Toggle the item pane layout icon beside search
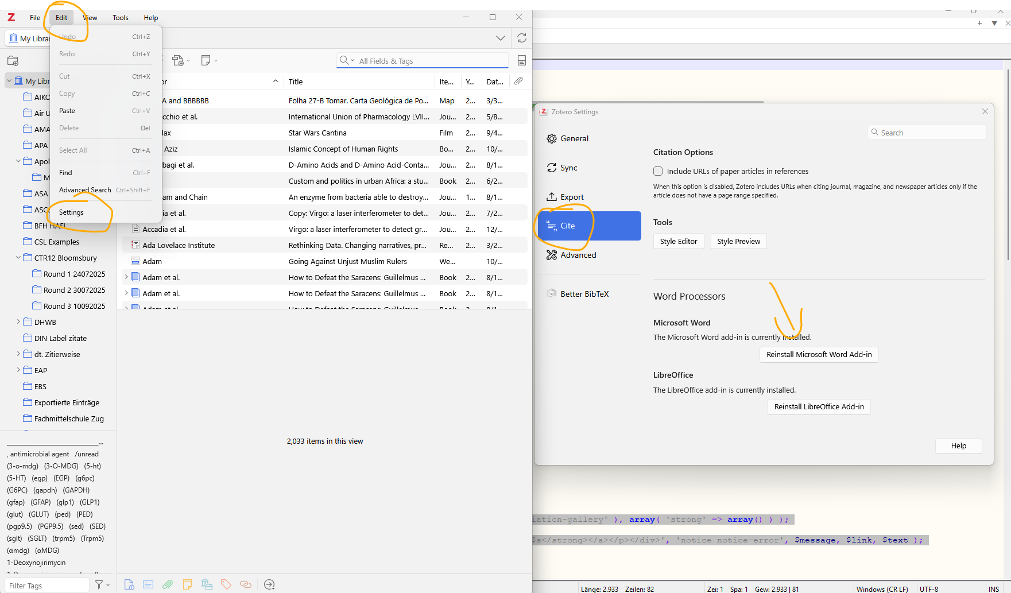1011x593 pixels. tap(522, 60)
